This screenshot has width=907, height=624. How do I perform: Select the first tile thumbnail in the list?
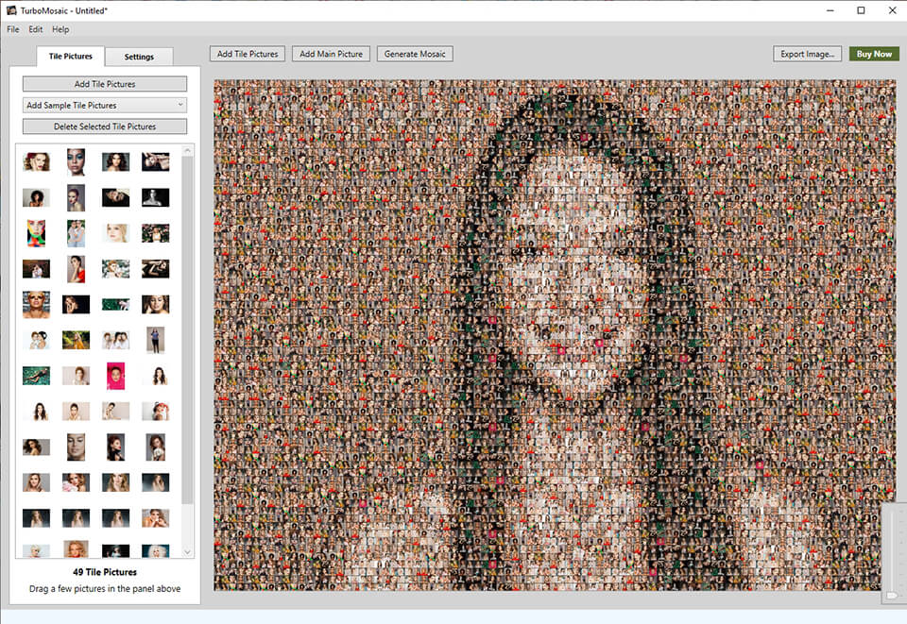coord(37,161)
